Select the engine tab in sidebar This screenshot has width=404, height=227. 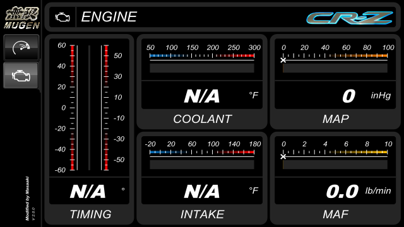point(21,76)
